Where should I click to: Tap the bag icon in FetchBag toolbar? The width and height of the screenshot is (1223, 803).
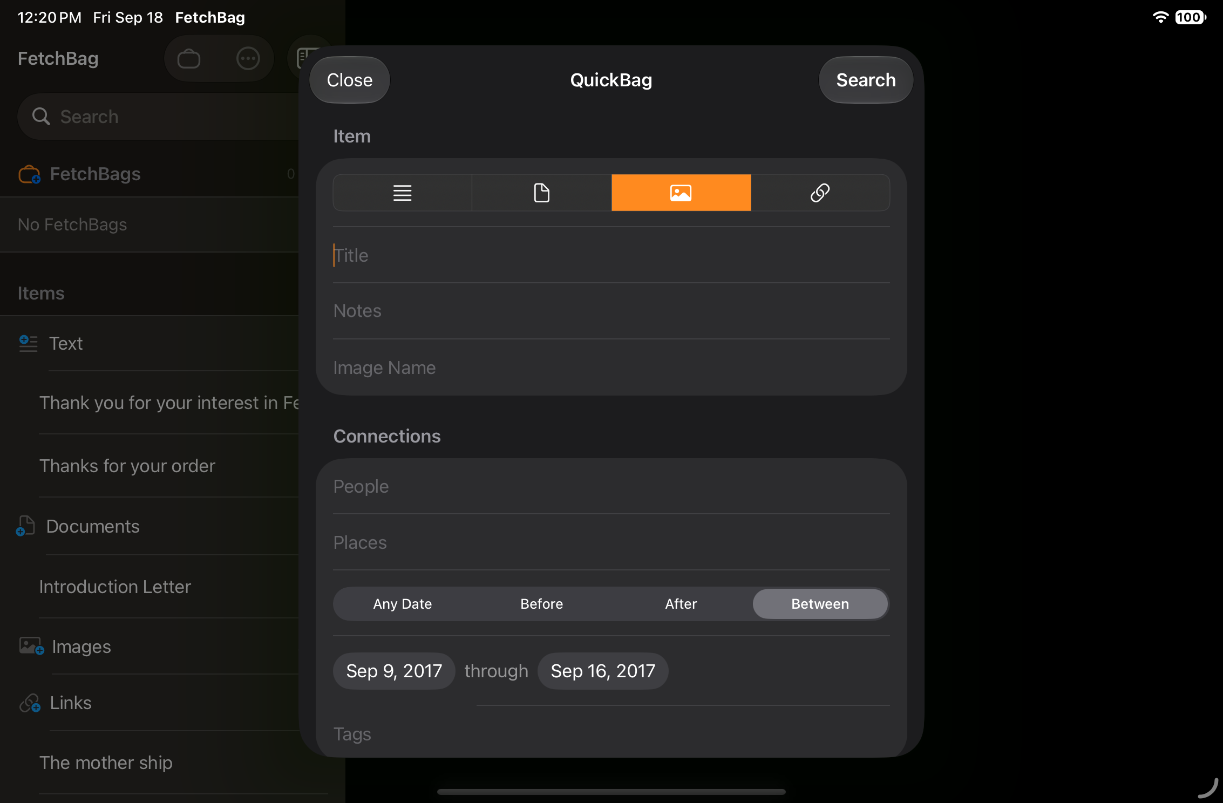pyautogui.click(x=189, y=58)
